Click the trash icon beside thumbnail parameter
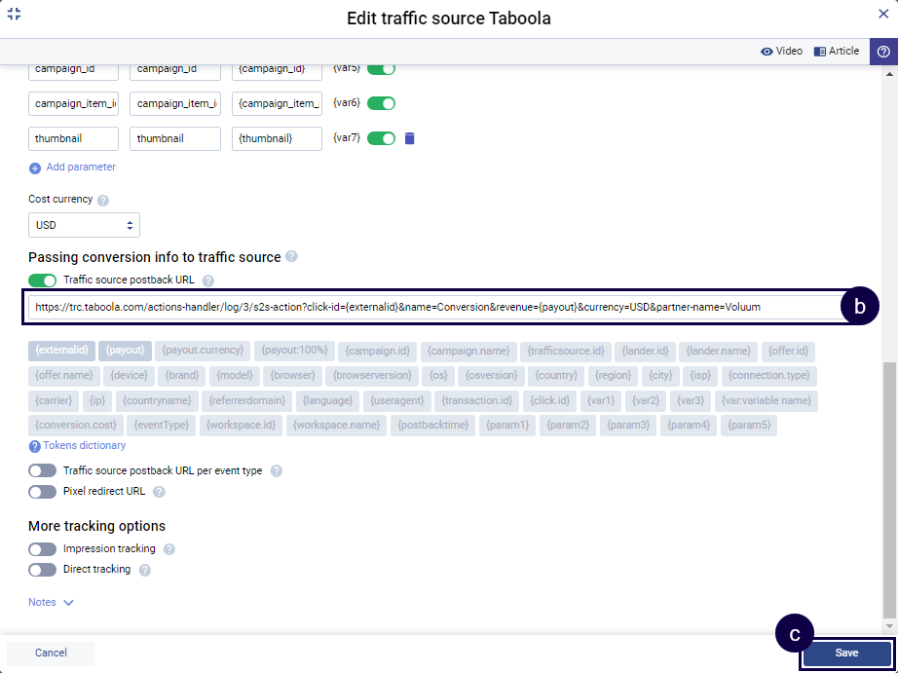This screenshot has height=673, width=898. click(409, 138)
